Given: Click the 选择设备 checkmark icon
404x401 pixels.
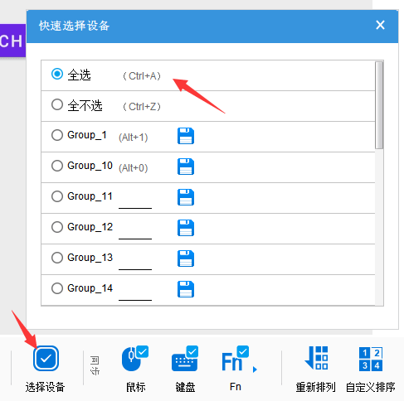Looking at the screenshot, I should 46,358.
